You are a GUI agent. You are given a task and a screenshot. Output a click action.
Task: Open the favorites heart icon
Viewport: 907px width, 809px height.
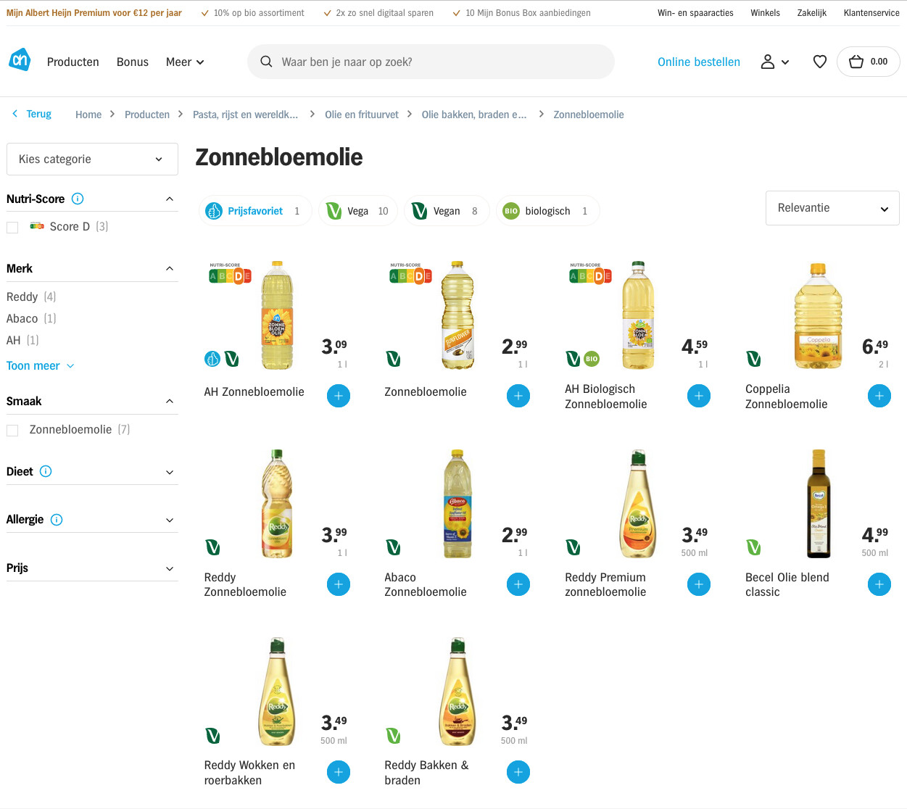820,62
